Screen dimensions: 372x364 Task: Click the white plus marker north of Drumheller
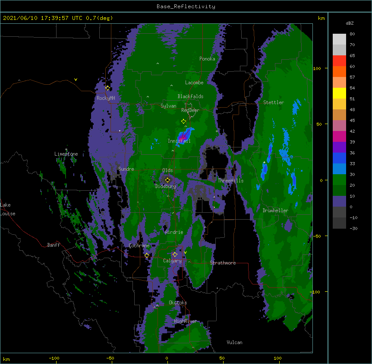[x=264, y=163]
